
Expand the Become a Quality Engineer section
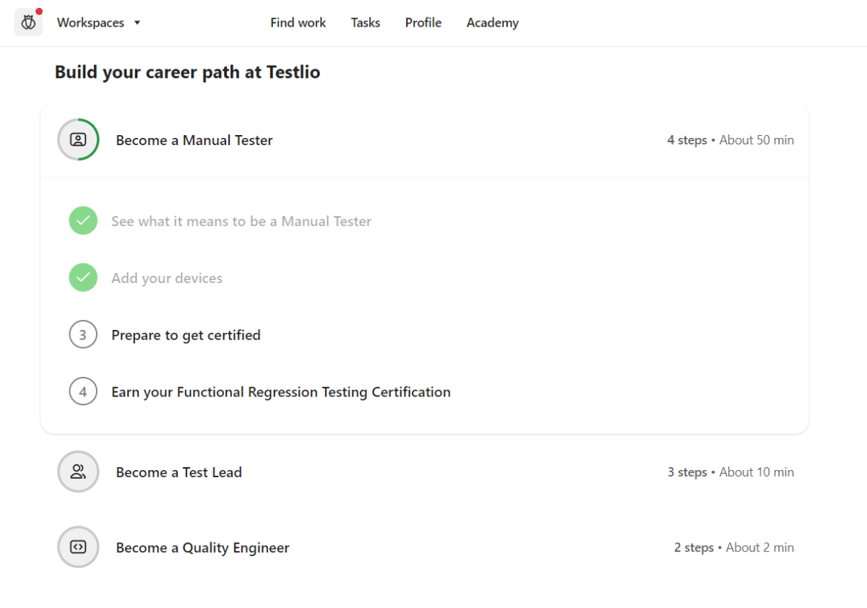(x=425, y=547)
